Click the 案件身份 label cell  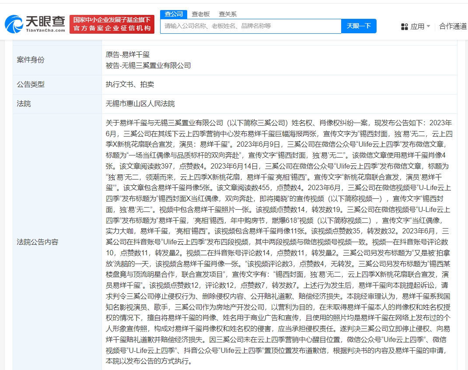(x=57, y=60)
